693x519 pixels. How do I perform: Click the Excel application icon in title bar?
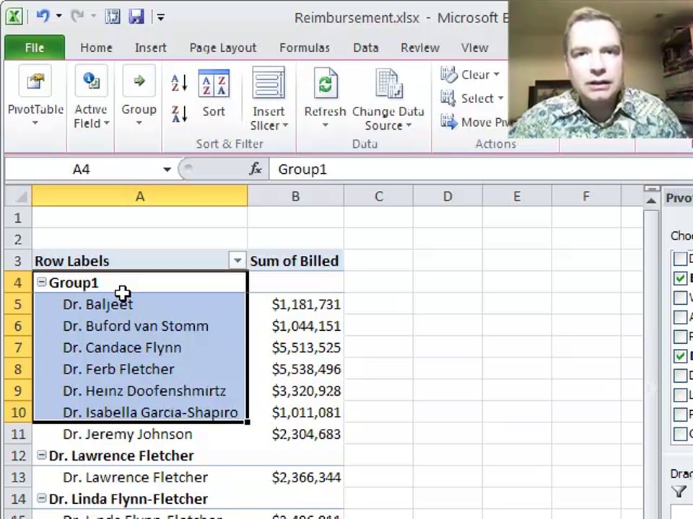pyautogui.click(x=14, y=17)
